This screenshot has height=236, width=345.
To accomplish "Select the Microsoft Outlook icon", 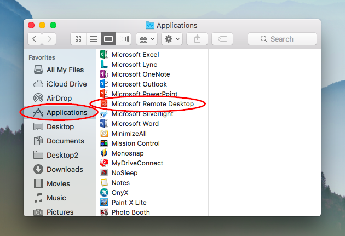I will pos(104,84).
